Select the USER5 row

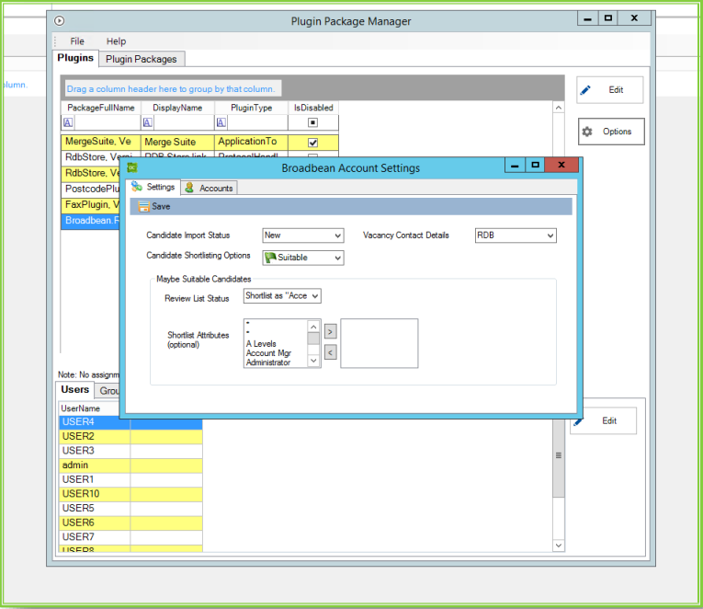(130, 508)
